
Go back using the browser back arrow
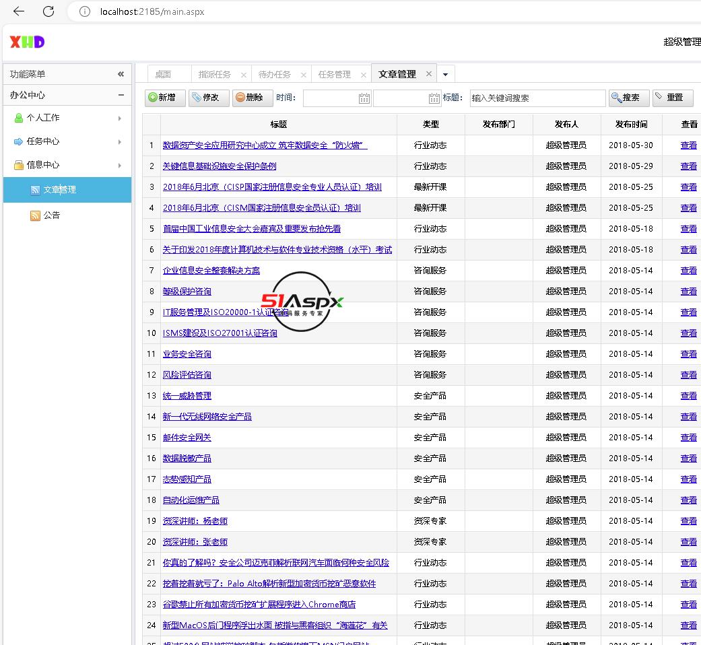(19, 11)
